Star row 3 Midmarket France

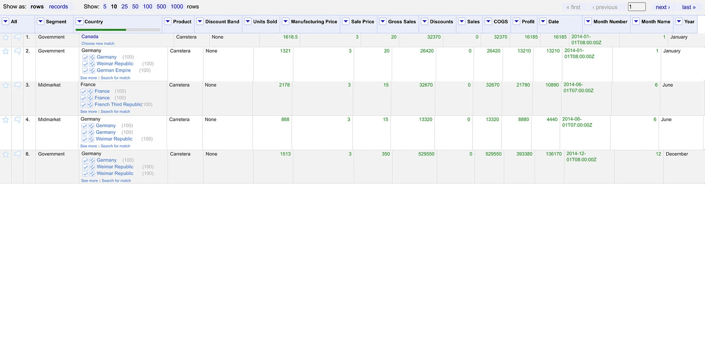click(x=6, y=85)
